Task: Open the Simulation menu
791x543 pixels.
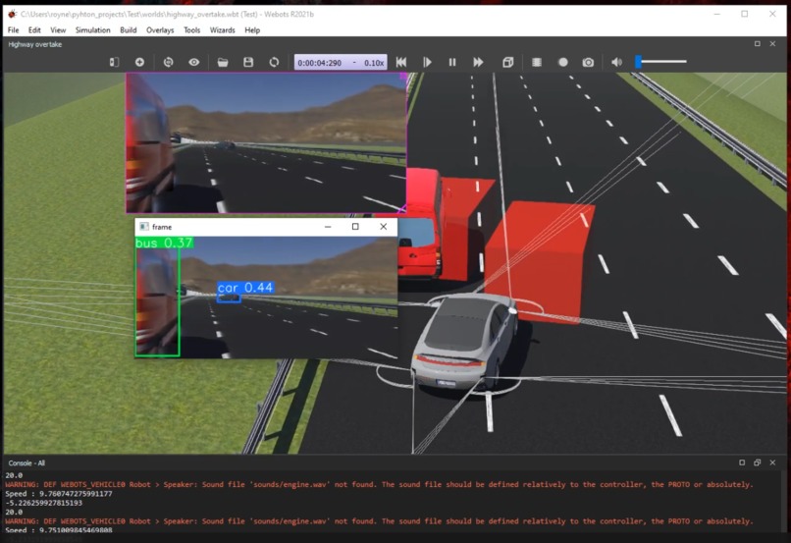Action: [x=93, y=30]
